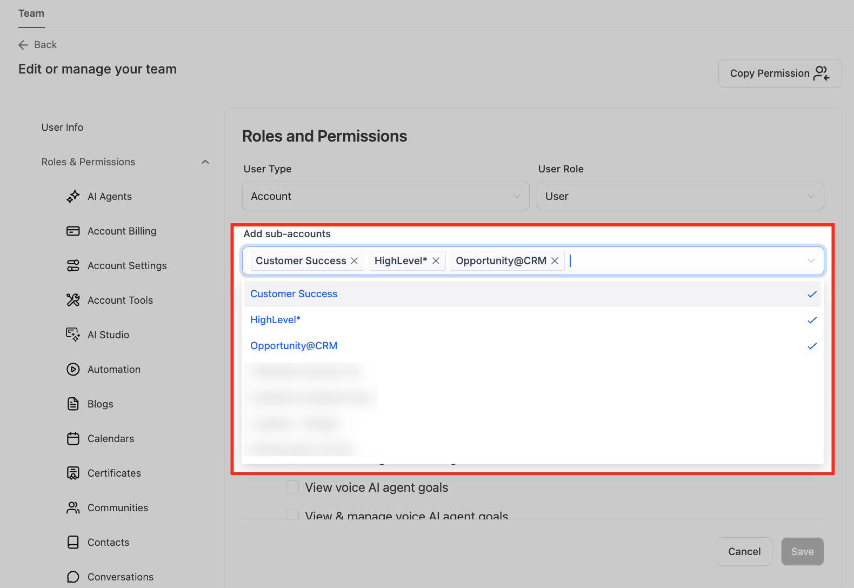Collapse the sub-accounts dropdown arrow

click(811, 261)
